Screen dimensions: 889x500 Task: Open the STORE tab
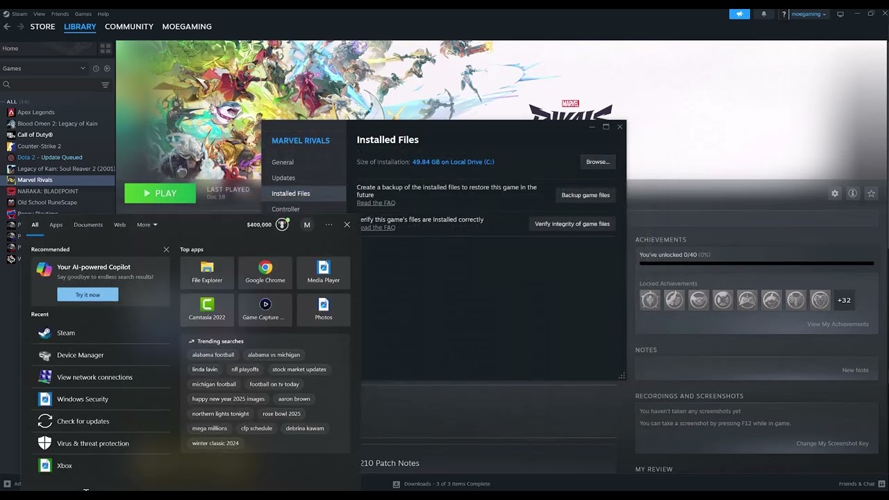pos(42,26)
